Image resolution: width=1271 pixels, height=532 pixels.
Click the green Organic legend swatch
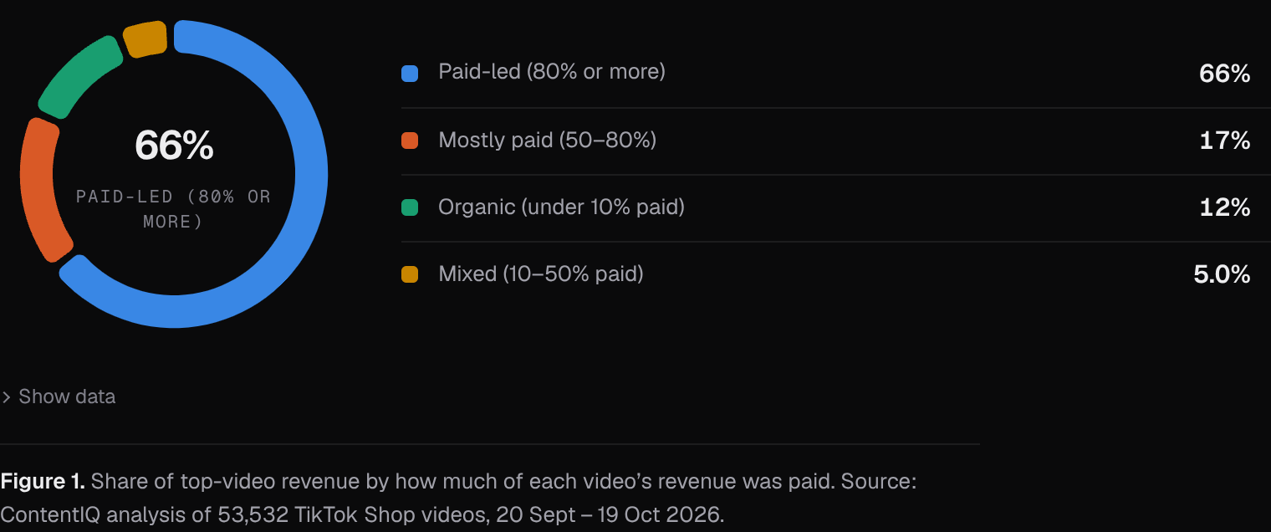point(410,207)
